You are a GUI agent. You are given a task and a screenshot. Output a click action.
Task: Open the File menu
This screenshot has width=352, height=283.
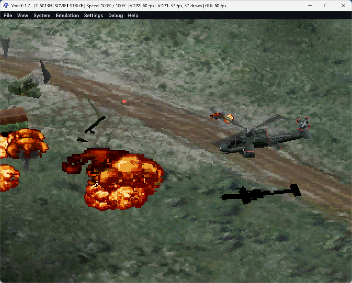click(8, 15)
